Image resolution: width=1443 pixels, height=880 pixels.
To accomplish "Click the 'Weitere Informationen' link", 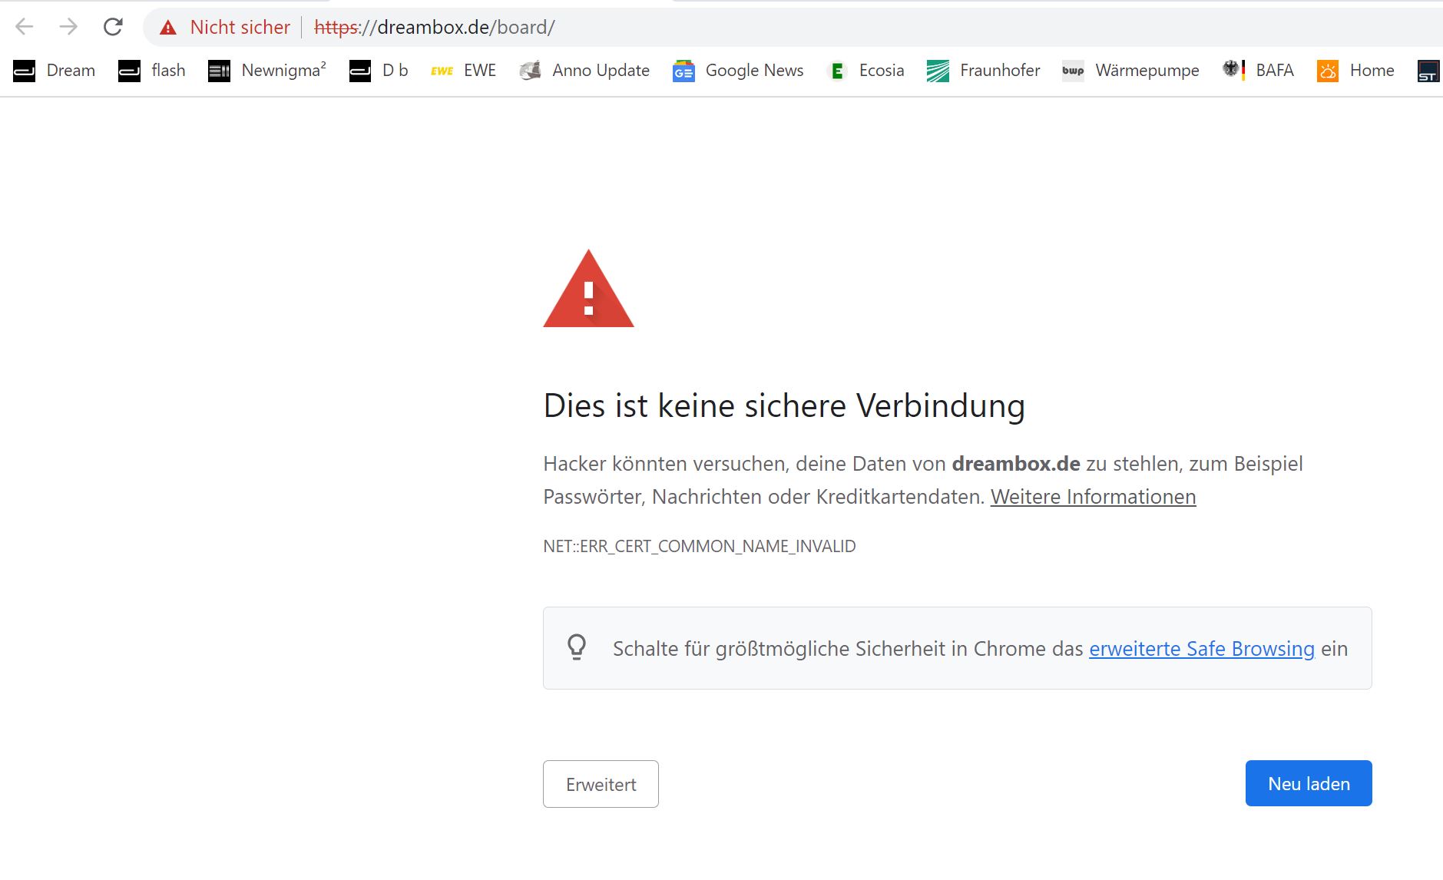I will click(x=1093, y=497).
